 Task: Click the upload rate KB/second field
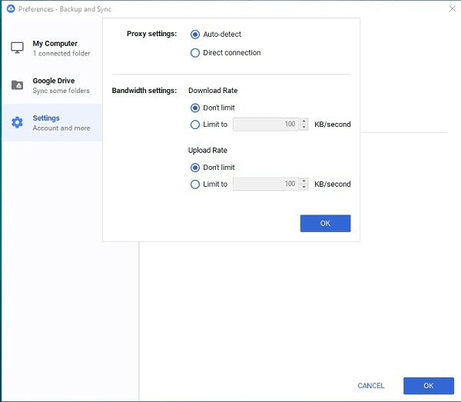tap(266, 184)
